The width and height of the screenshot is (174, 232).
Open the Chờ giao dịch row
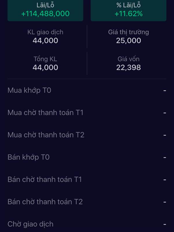87,224
